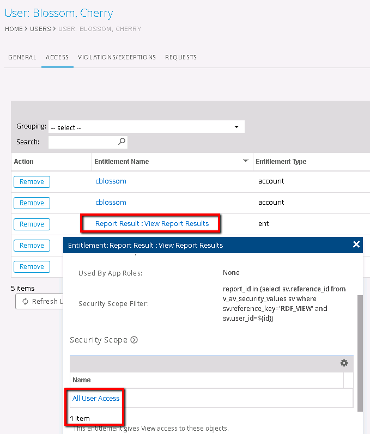This screenshot has height=434, width=370.
Task: Close the Entitlement popup with X
Action: click(x=356, y=244)
